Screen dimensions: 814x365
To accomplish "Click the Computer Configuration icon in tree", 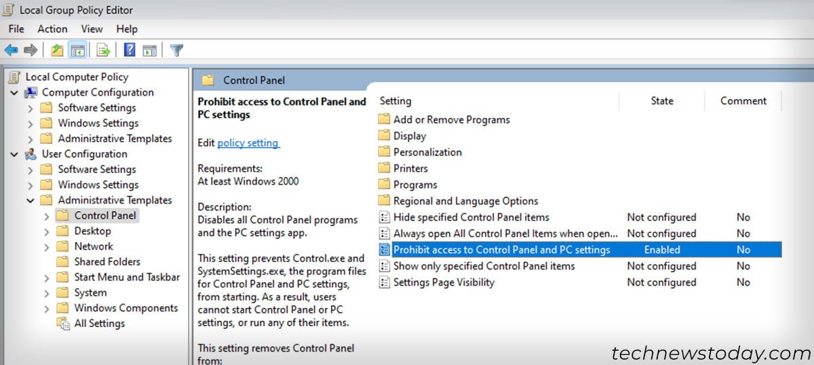I will [31, 92].
